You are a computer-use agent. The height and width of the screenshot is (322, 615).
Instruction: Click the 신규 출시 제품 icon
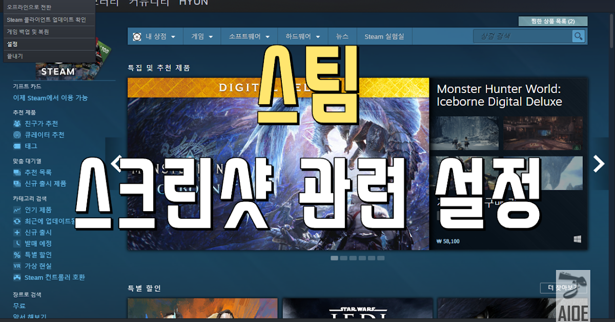pos(17,183)
